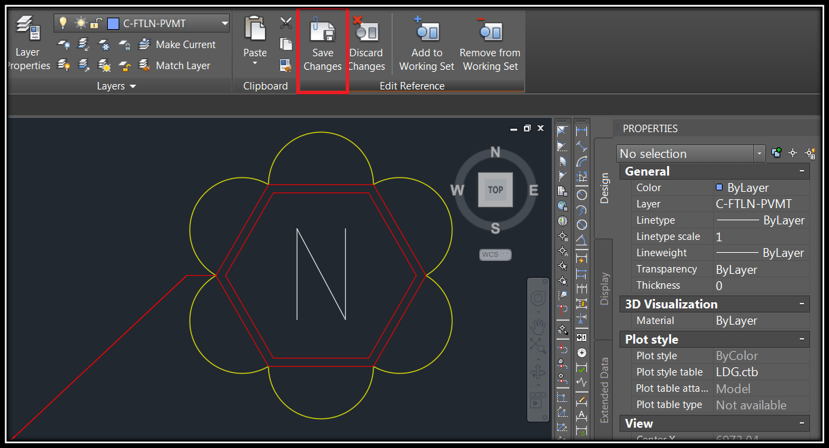
Task: Toggle layer freeze sun icon
Action: pyautogui.click(x=81, y=23)
